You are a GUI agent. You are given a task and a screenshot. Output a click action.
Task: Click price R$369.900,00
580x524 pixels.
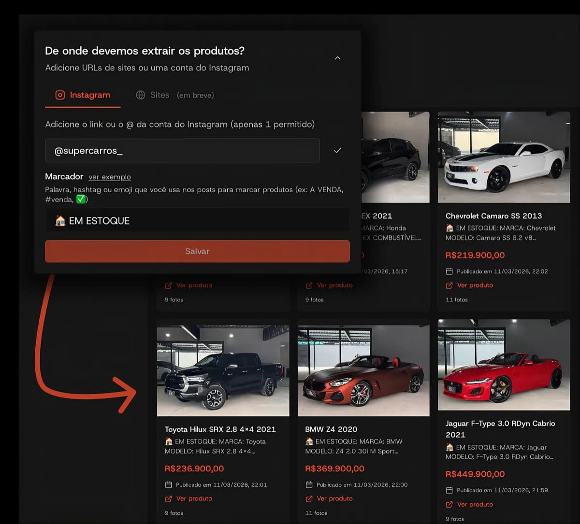(x=335, y=468)
